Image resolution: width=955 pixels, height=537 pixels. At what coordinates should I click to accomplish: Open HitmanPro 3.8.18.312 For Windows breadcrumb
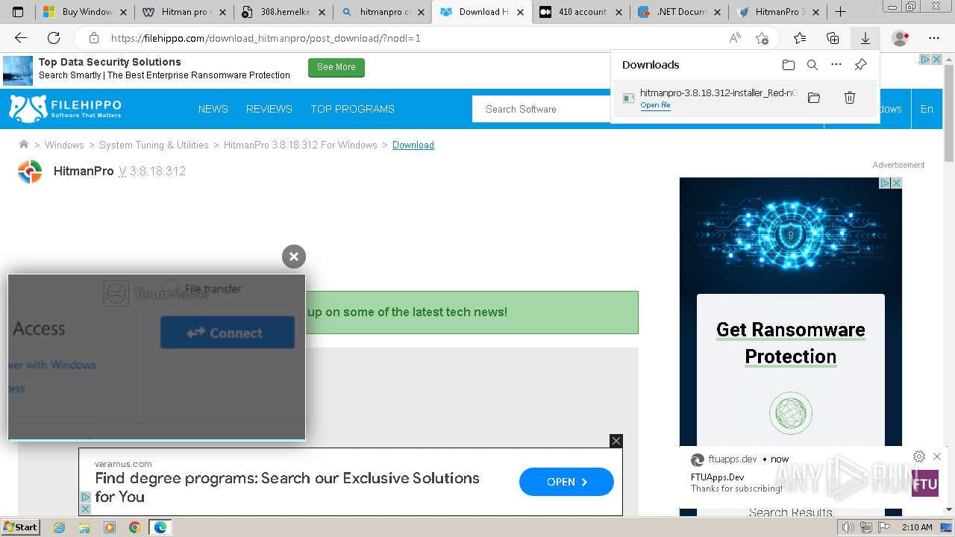(x=301, y=145)
